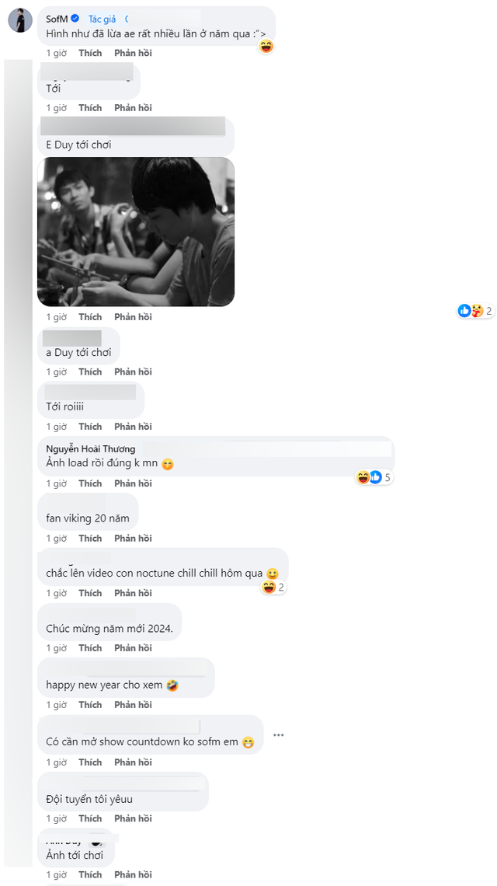Like SofM's top comment with "Thích"
The image size is (497, 886).
[90, 52]
